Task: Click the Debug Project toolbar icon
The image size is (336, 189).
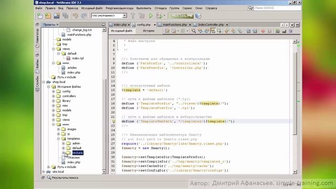Action: [x=159, y=16]
